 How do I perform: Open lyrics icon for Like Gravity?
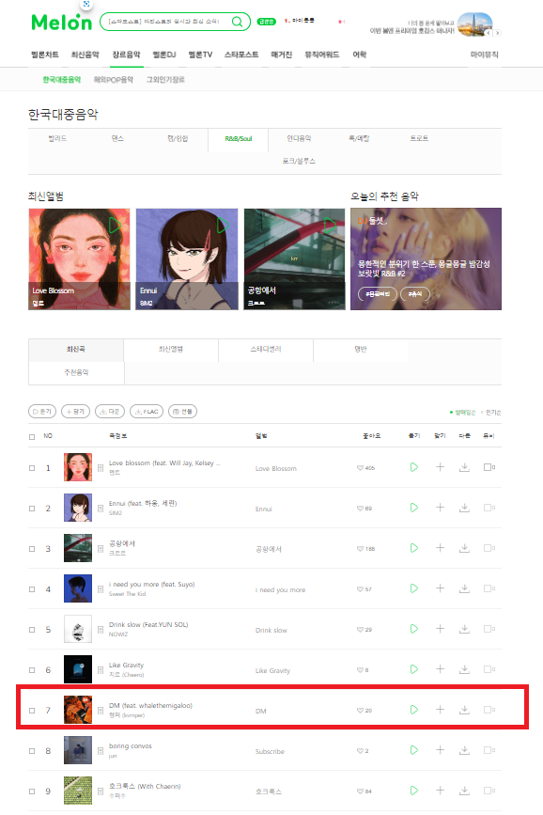pyautogui.click(x=101, y=670)
